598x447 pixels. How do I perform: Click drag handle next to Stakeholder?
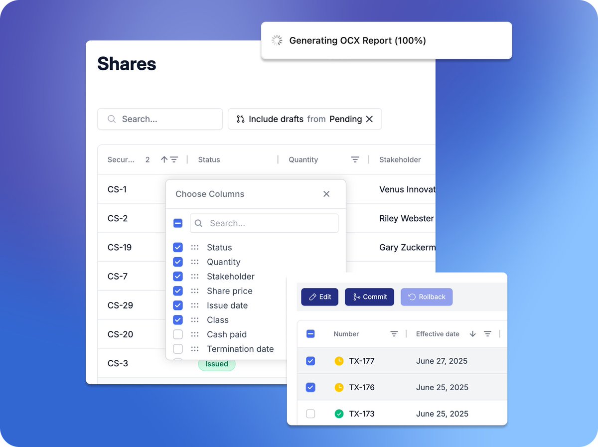point(195,277)
